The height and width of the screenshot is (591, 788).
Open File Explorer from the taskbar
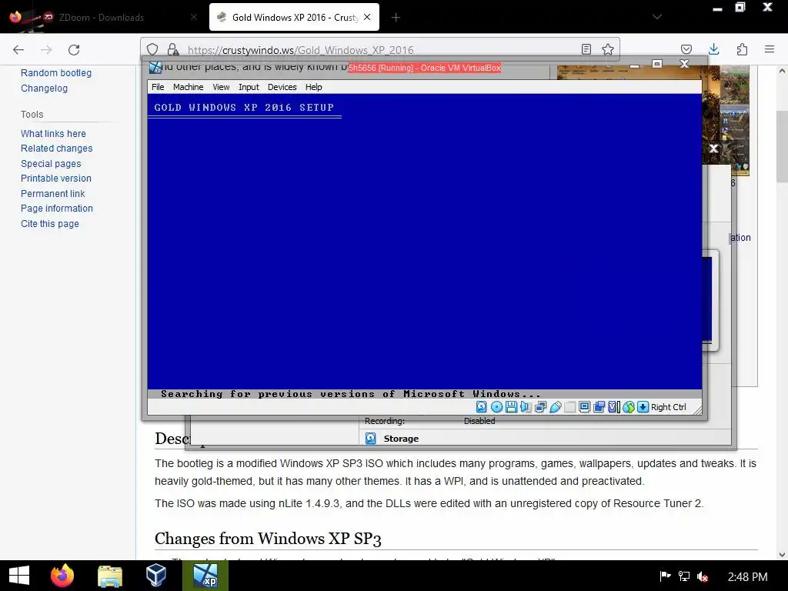109,576
